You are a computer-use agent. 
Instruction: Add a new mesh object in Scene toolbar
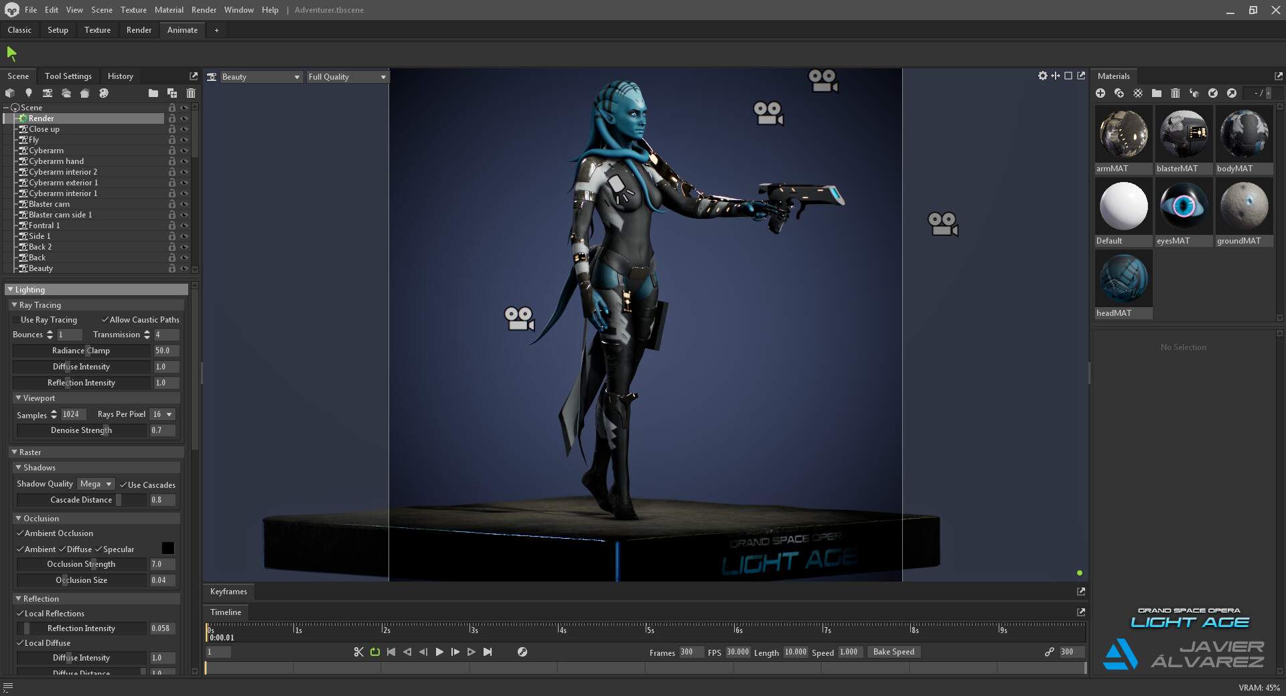pos(10,93)
